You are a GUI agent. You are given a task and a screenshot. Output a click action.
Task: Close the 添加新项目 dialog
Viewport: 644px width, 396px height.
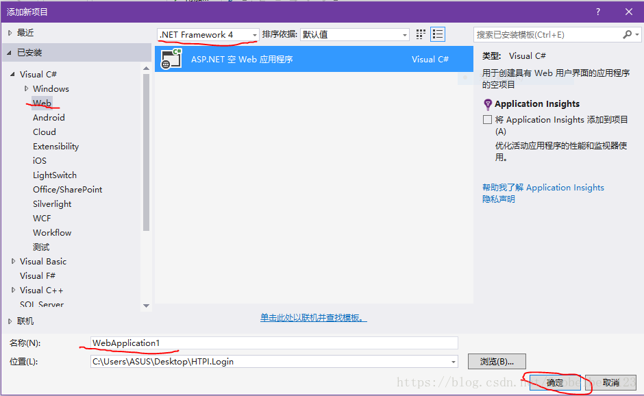click(629, 12)
